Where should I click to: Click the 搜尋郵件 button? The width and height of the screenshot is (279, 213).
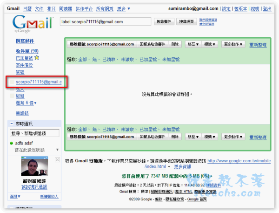pyautogui.click(x=164, y=21)
